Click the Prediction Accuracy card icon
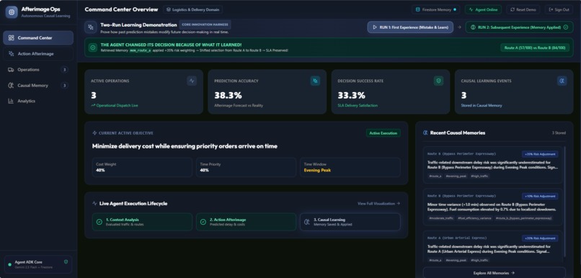581x278 pixels. pos(315,81)
